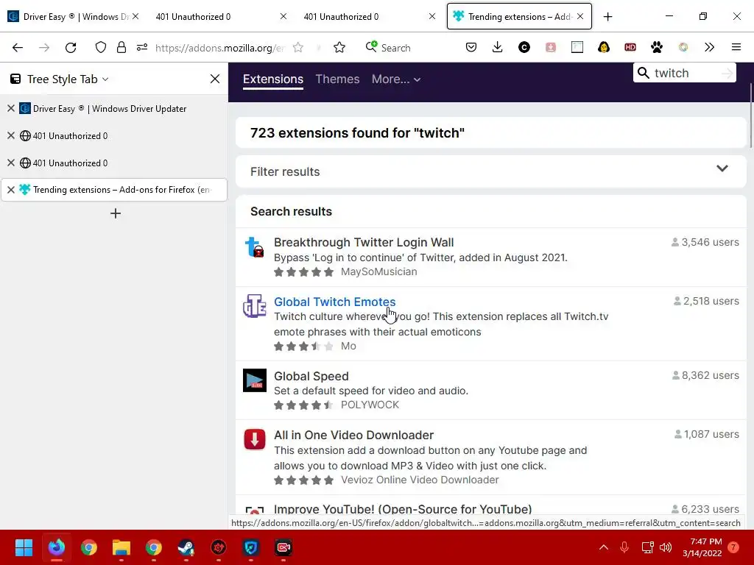Image resolution: width=754 pixels, height=565 pixels.
Task: Close the first 401 Unauthorized sidebar tab
Action: click(x=11, y=135)
